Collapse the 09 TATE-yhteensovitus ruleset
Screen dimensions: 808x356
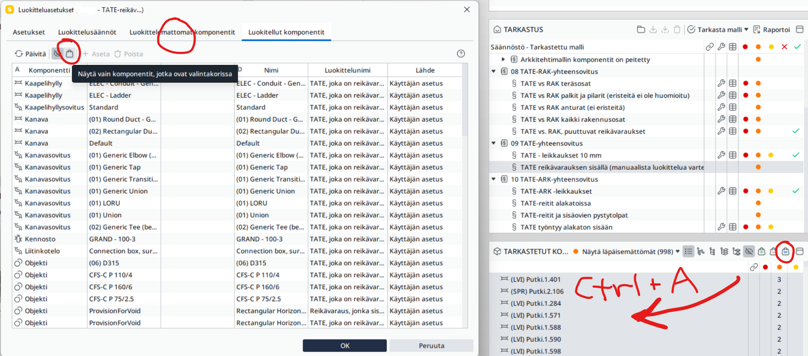[493, 143]
